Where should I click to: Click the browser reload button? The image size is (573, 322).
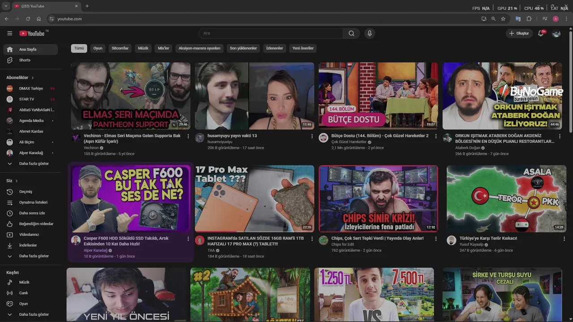(28, 19)
